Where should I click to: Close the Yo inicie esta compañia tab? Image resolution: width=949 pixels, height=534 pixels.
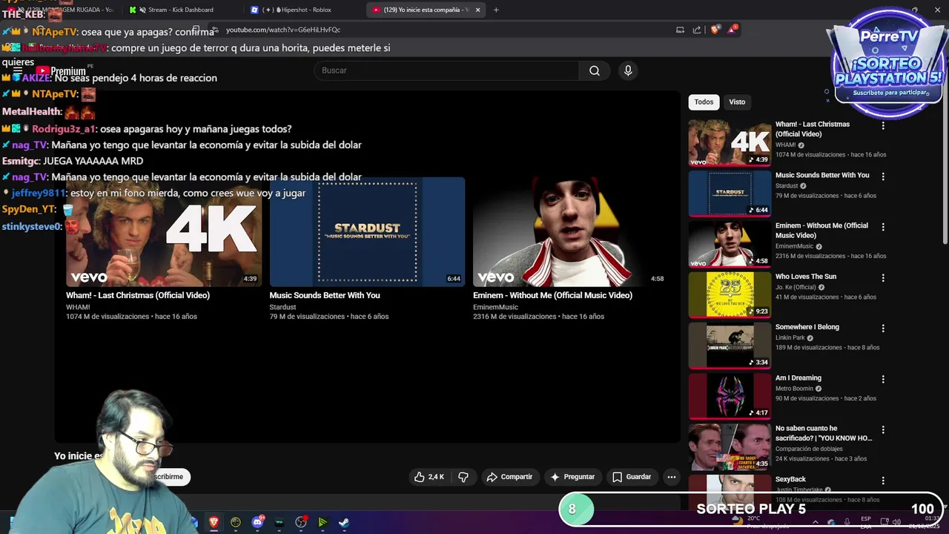pyautogui.click(x=477, y=10)
